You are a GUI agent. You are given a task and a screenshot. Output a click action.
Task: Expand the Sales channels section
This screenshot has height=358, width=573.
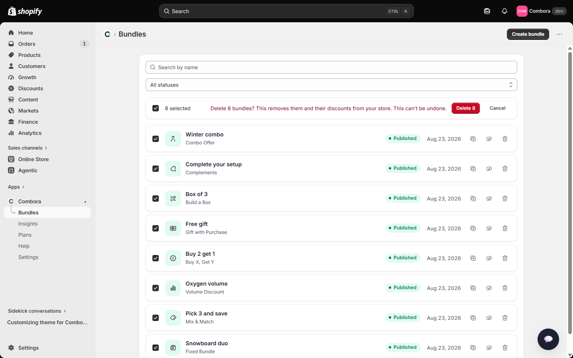pyautogui.click(x=27, y=148)
